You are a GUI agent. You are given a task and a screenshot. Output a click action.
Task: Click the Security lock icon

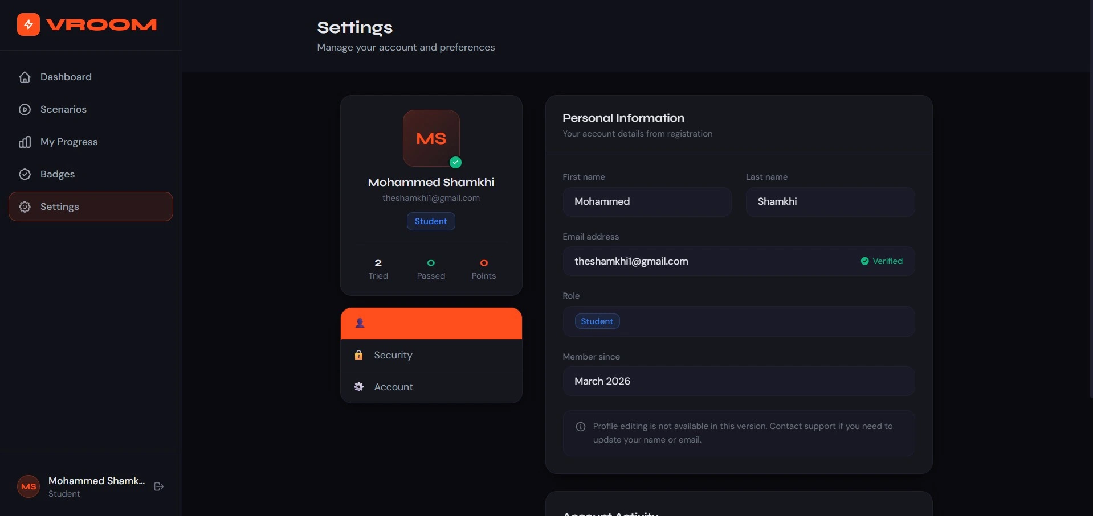click(358, 355)
